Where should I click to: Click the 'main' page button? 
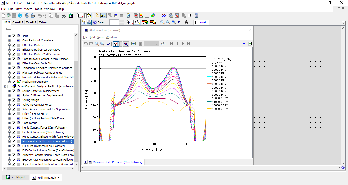coord(202,22)
